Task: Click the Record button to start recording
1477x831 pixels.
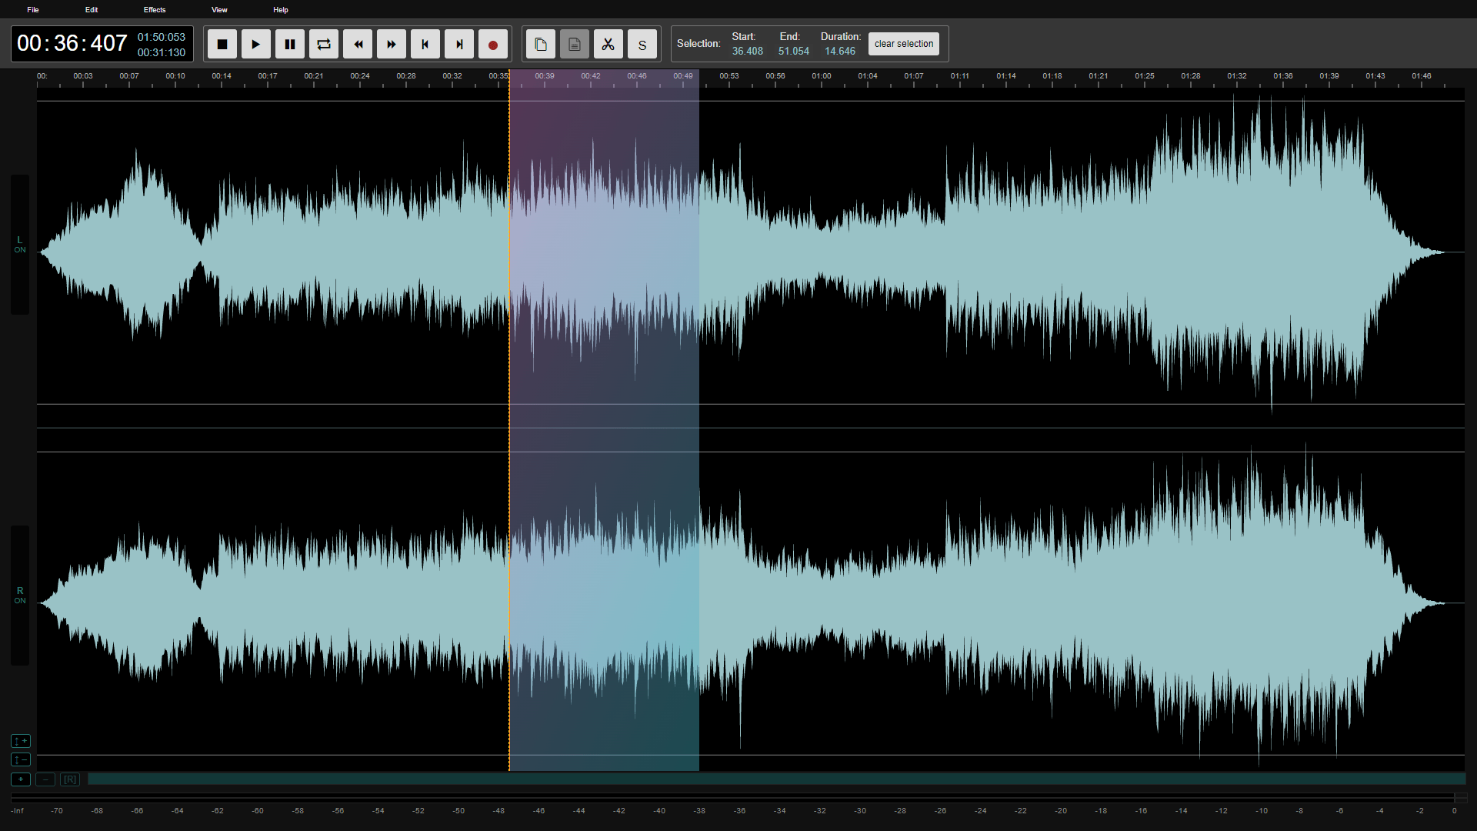Action: pos(492,44)
